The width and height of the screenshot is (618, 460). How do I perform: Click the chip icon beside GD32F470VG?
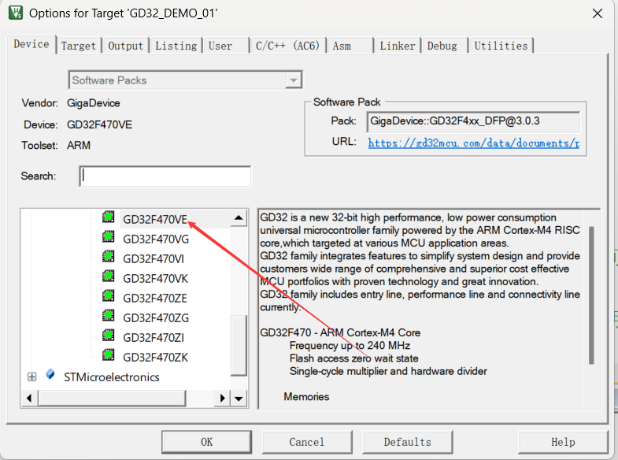coord(109,236)
